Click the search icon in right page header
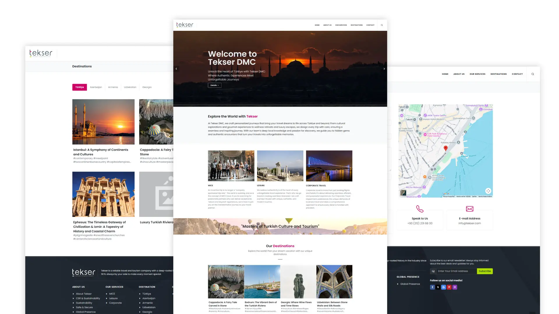Screen dimensions: 559x314 tap(533, 74)
